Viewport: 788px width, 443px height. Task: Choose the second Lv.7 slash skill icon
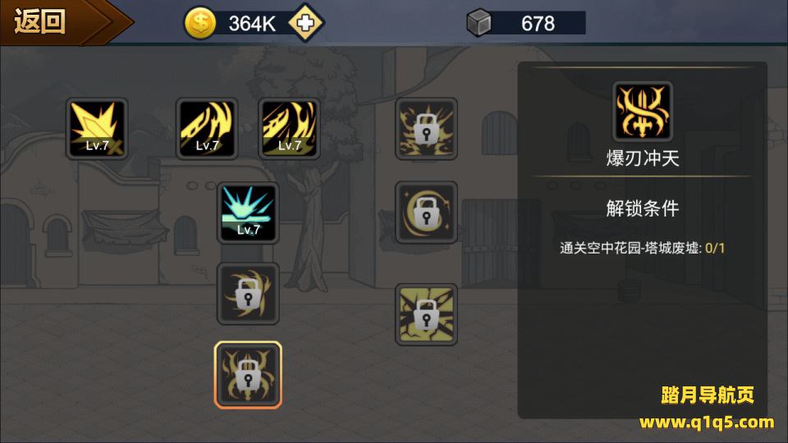coord(207,129)
